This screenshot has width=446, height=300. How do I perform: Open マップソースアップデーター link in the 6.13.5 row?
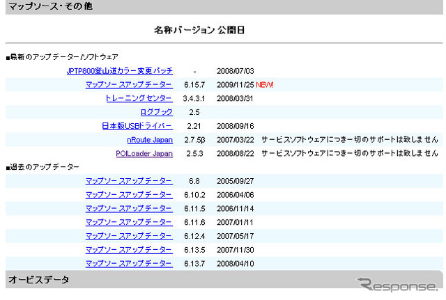[x=129, y=250]
